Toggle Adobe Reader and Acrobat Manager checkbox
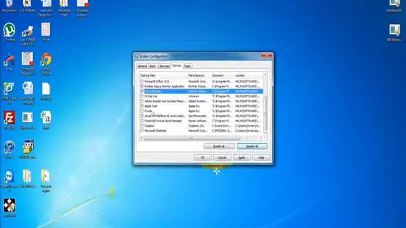406x228 pixels. (x=142, y=101)
